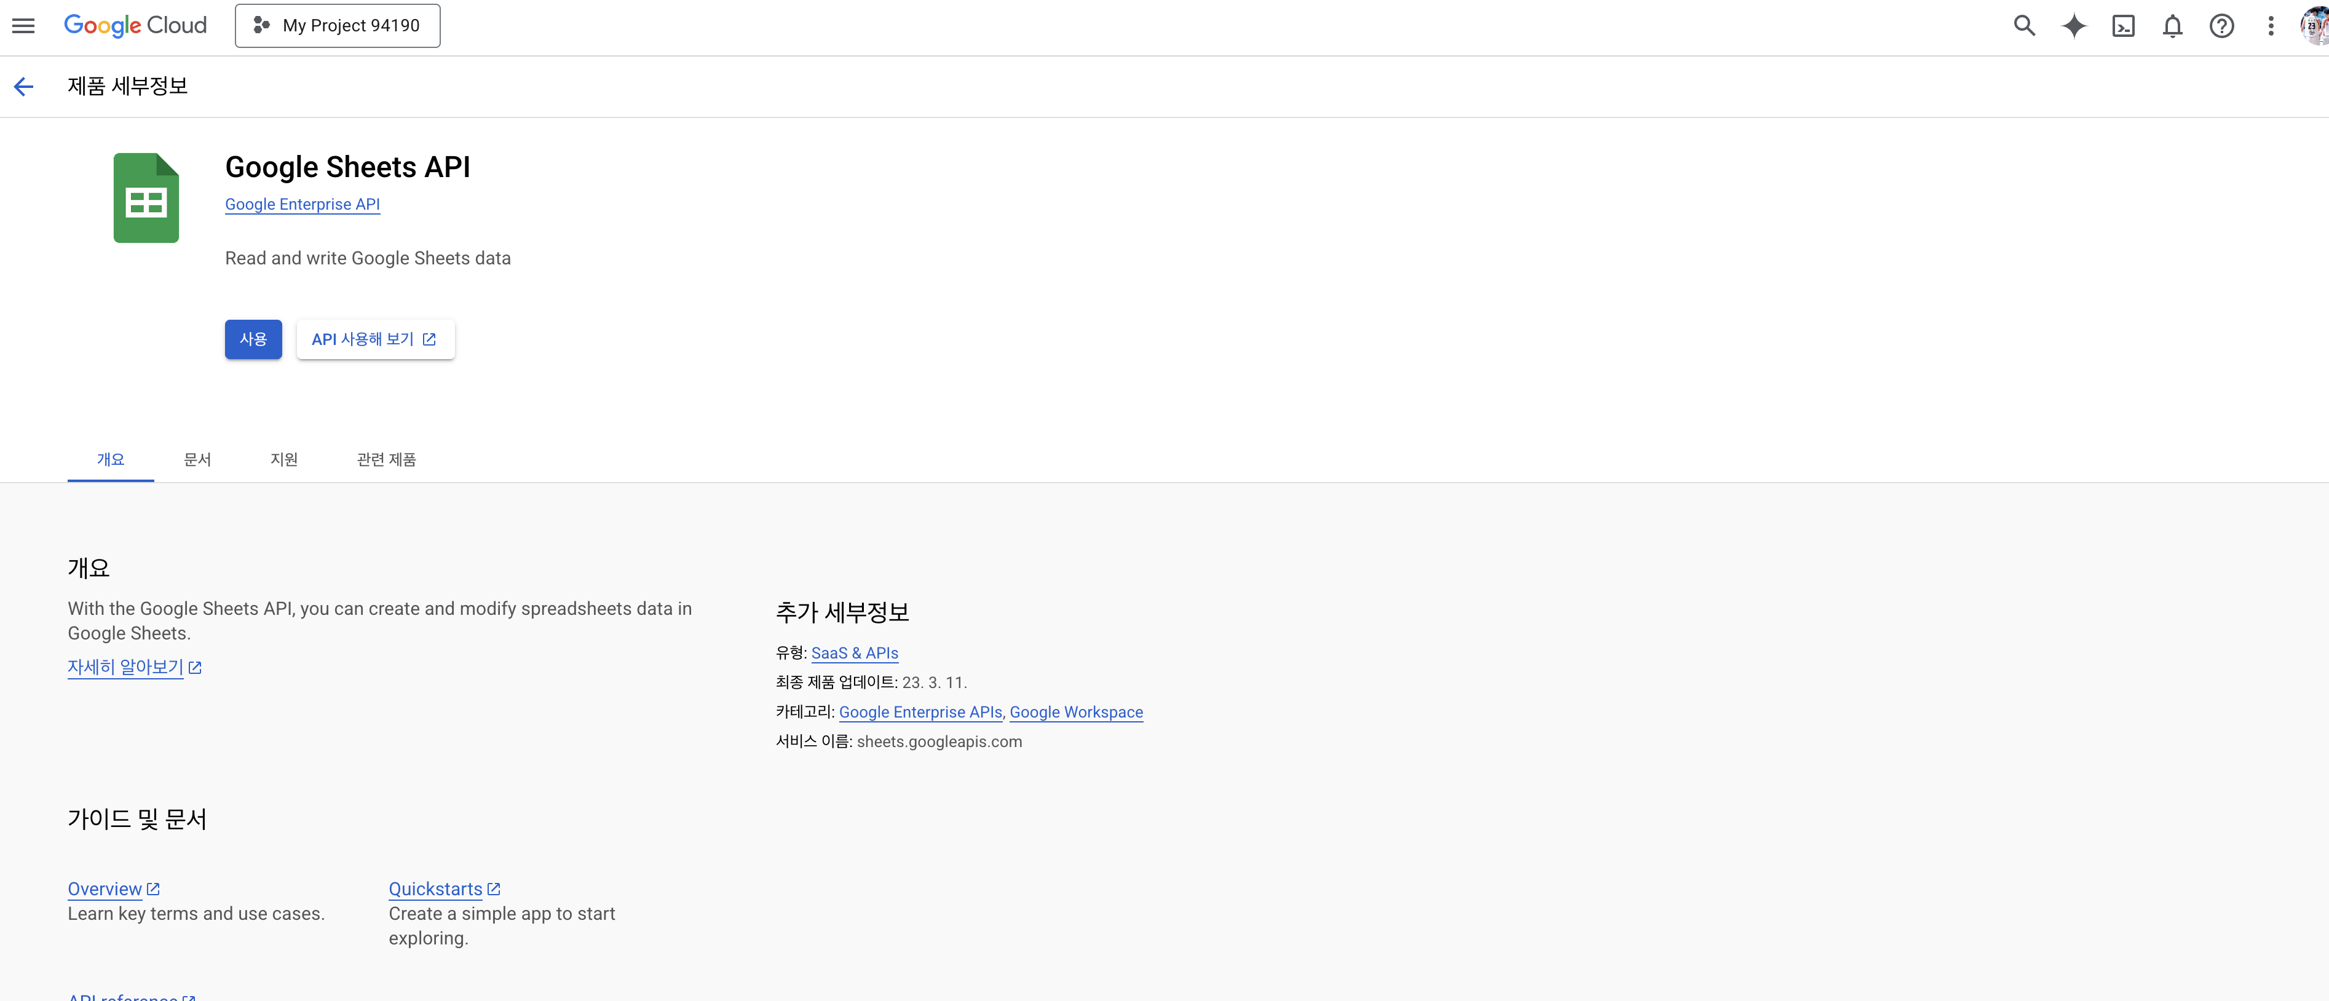Click the 제품 세부정보 page heading

coord(127,86)
